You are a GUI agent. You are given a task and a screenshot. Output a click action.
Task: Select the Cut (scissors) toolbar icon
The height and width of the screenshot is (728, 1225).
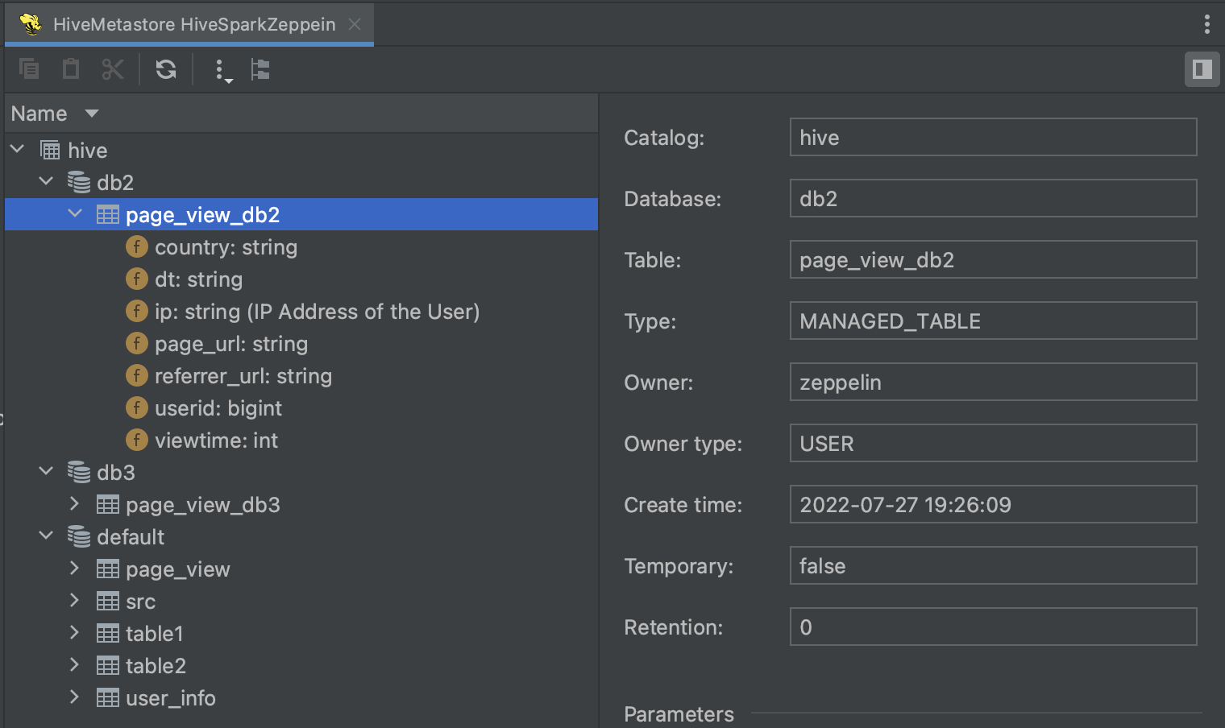point(113,70)
